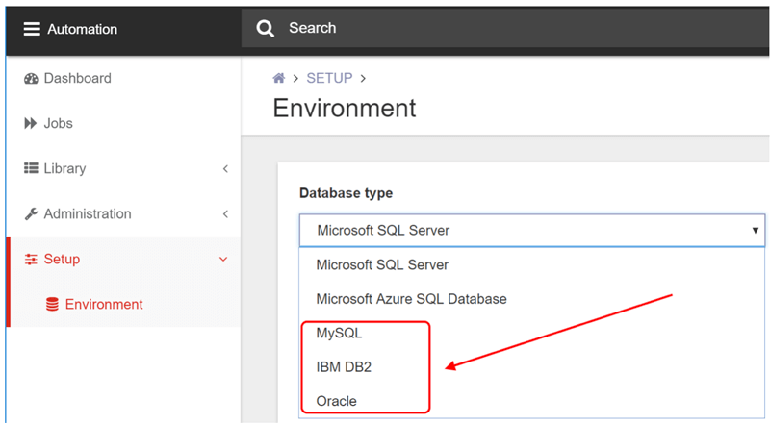Click the Jobs fast-forward icon

(x=31, y=123)
